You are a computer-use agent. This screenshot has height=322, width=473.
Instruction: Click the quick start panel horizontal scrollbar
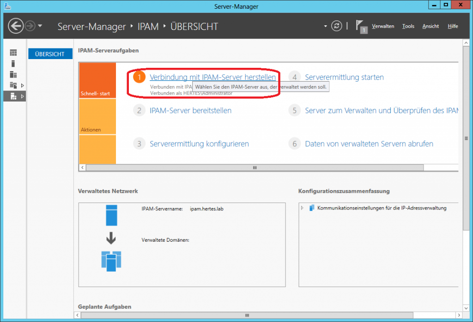point(254,168)
